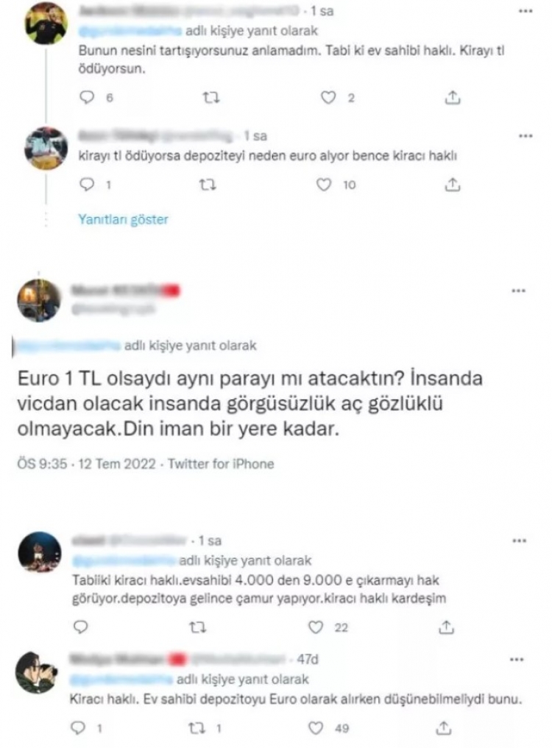552x748 pixels.
Task: Open more options on 'Euro 1 TL' tweet
Action: 519,291
